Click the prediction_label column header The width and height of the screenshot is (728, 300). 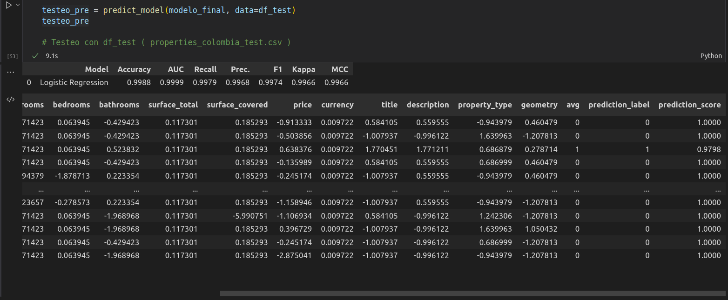(x=619, y=105)
